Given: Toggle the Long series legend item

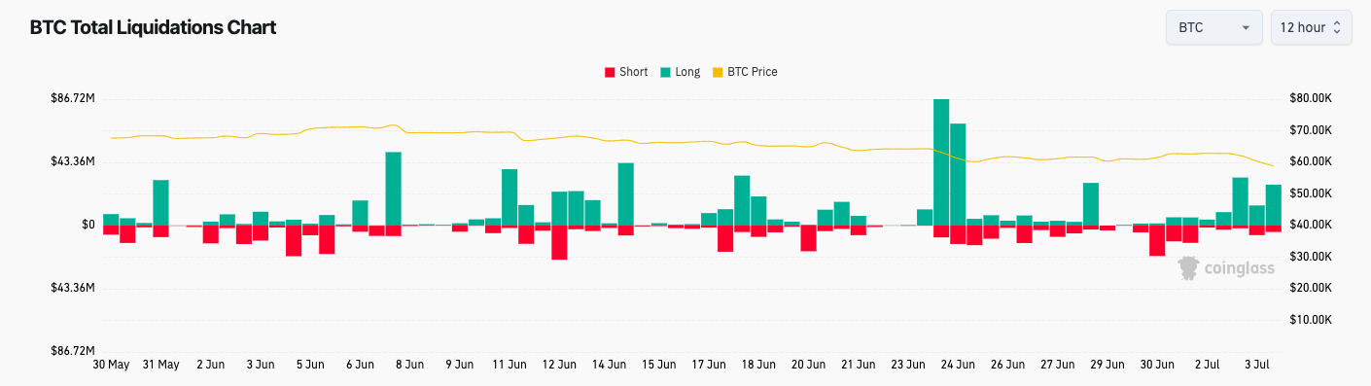Looking at the screenshot, I should pyautogui.click(x=680, y=72).
